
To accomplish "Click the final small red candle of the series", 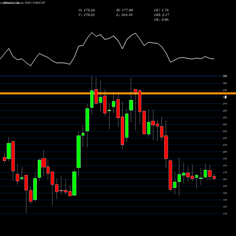I will coord(214,177).
